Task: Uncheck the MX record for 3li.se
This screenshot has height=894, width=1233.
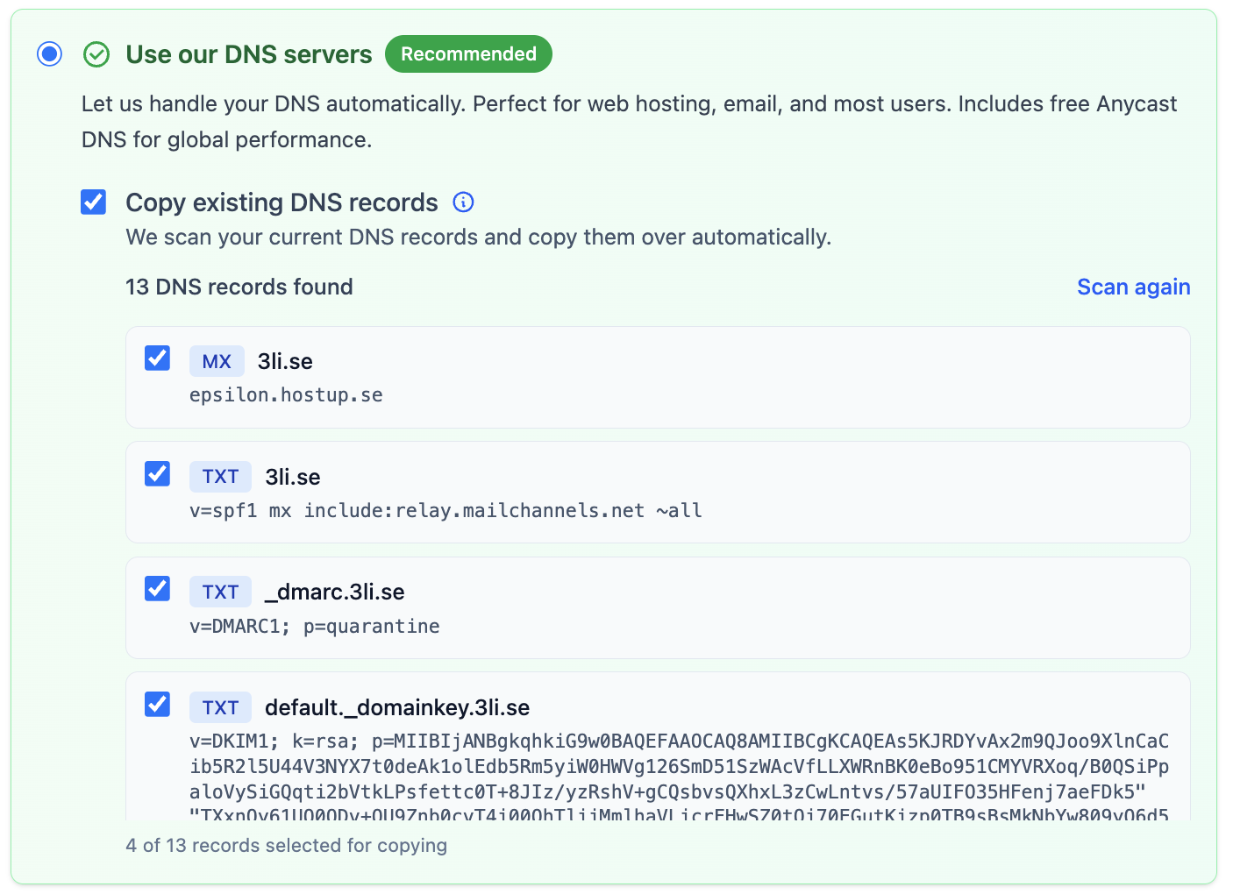Action: tap(157, 358)
